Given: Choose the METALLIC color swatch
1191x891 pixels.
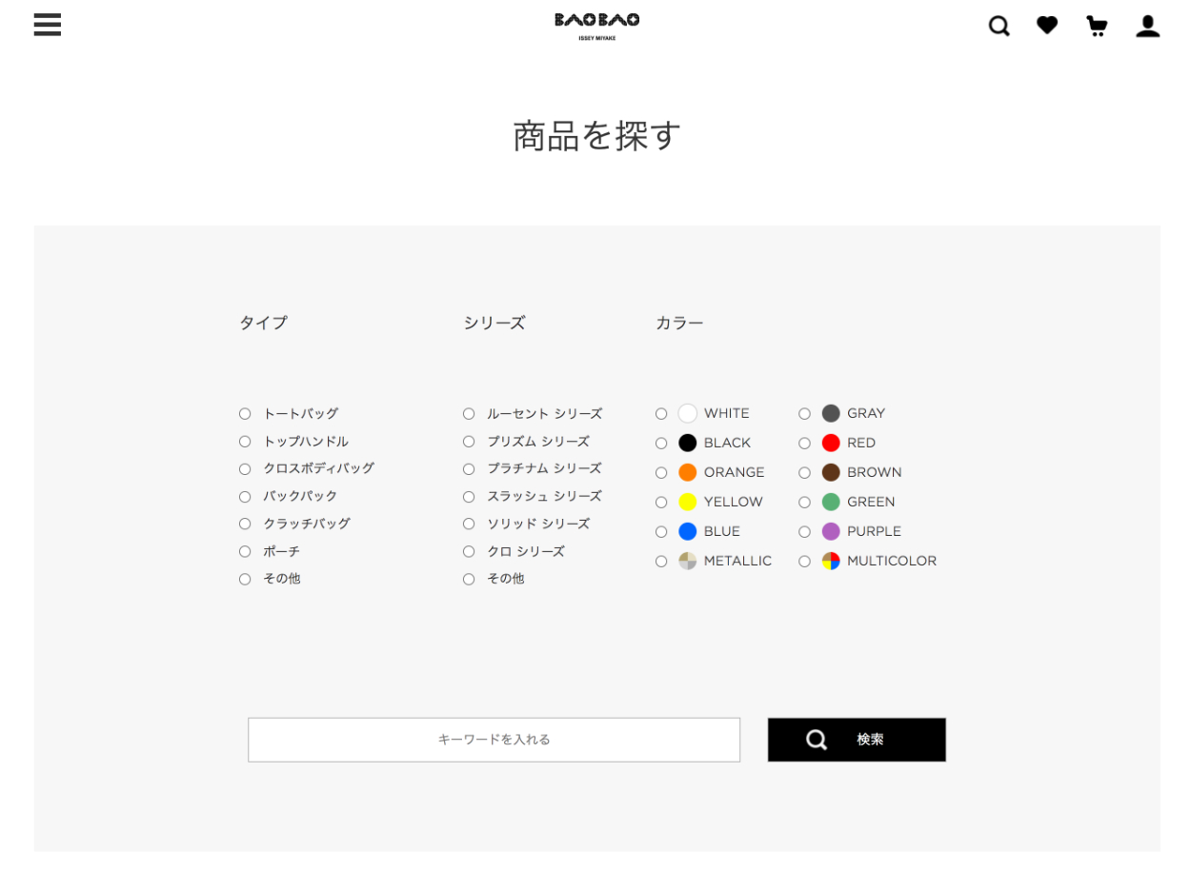Looking at the screenshot, I should pos(688,561).
